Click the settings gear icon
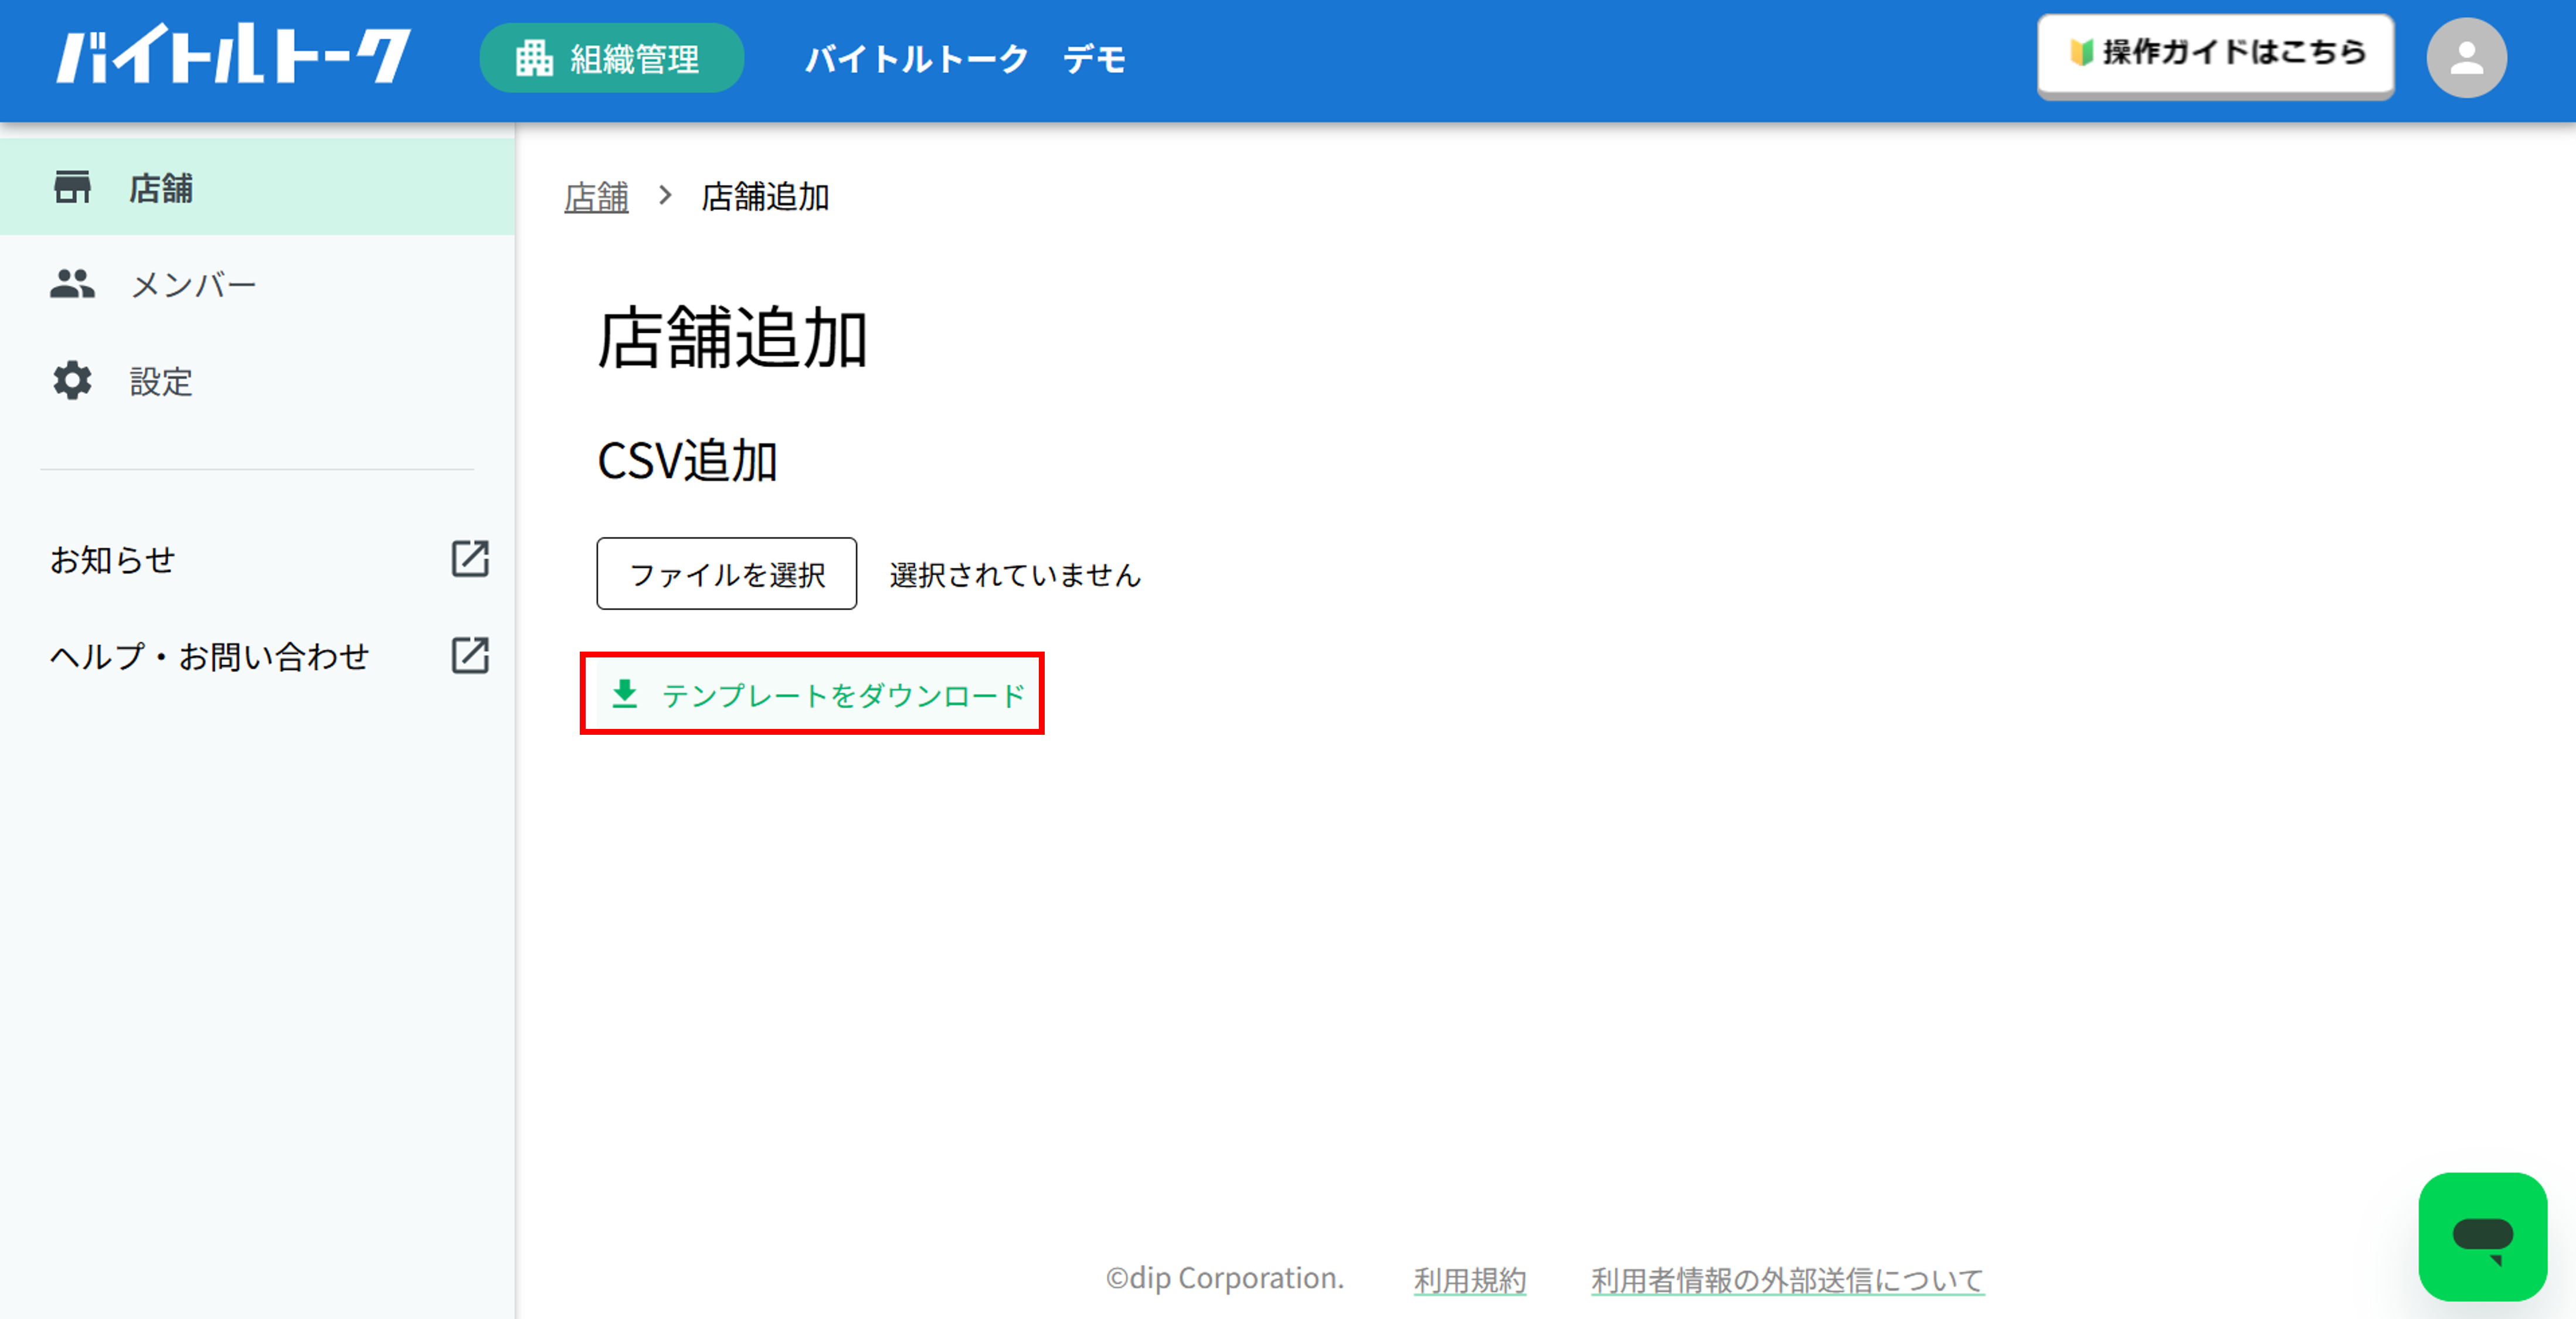Viewport: 2576px width, 1319px height. tap(72, 381)
